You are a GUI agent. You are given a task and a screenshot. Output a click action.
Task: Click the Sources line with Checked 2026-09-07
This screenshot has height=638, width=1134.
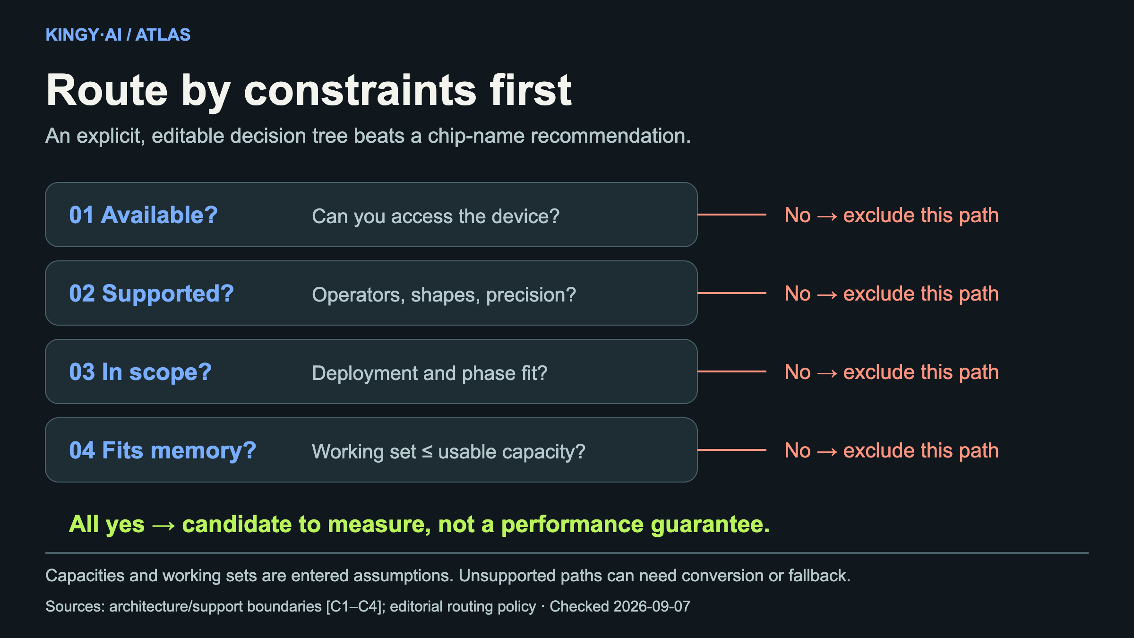coord(368,606)
